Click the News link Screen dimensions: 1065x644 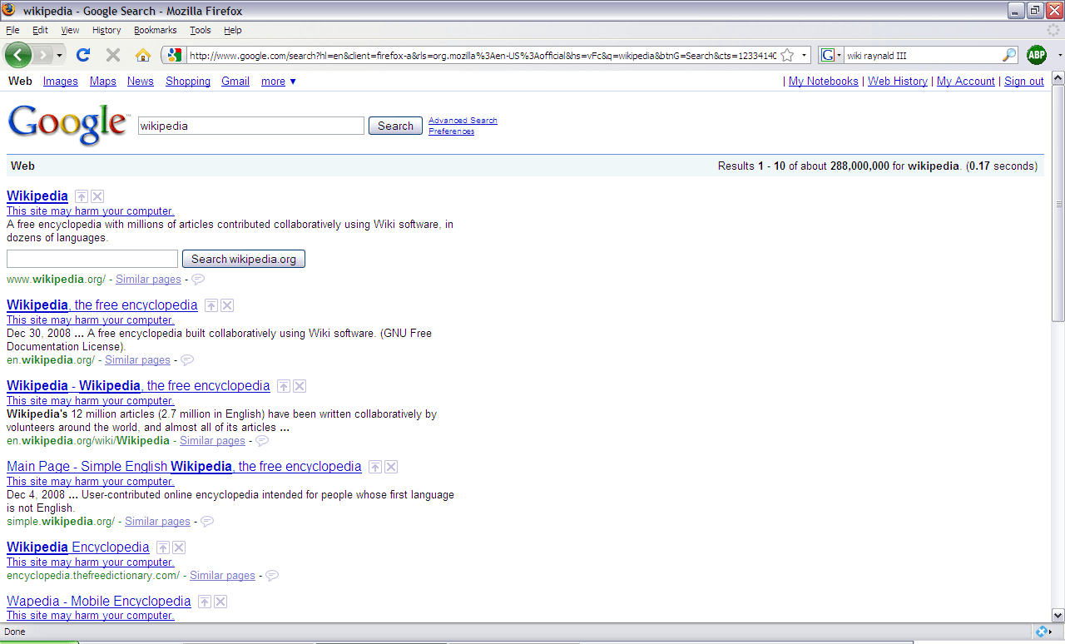141,81
